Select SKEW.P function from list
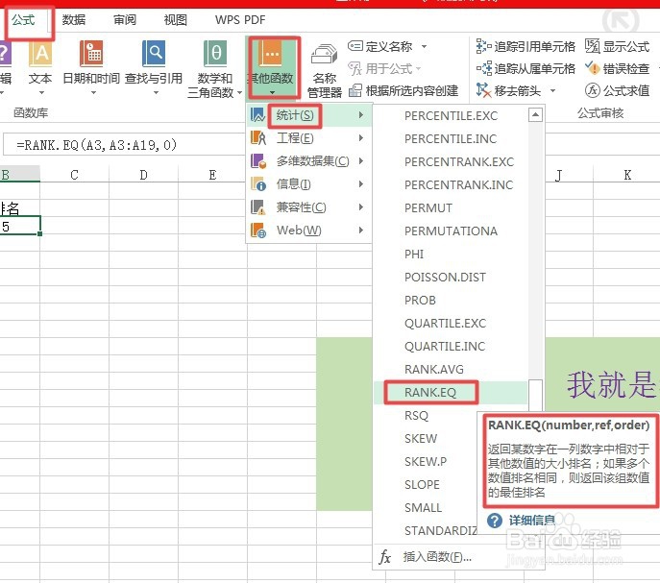This screenshot has height=583, width=660. coord(426,462)
